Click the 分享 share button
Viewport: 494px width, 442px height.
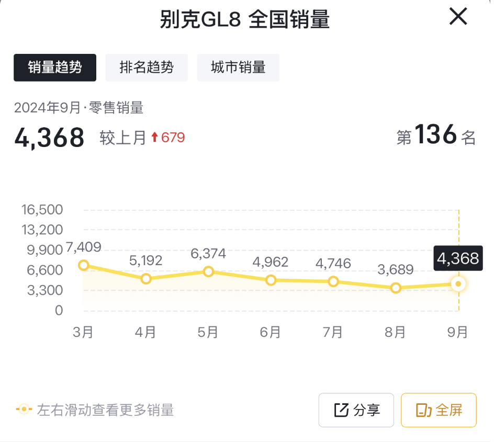coord(356,410)
